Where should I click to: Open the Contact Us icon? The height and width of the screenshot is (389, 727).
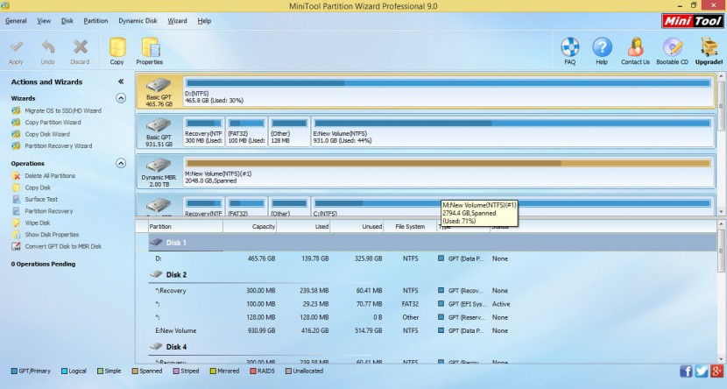point(635,47)
